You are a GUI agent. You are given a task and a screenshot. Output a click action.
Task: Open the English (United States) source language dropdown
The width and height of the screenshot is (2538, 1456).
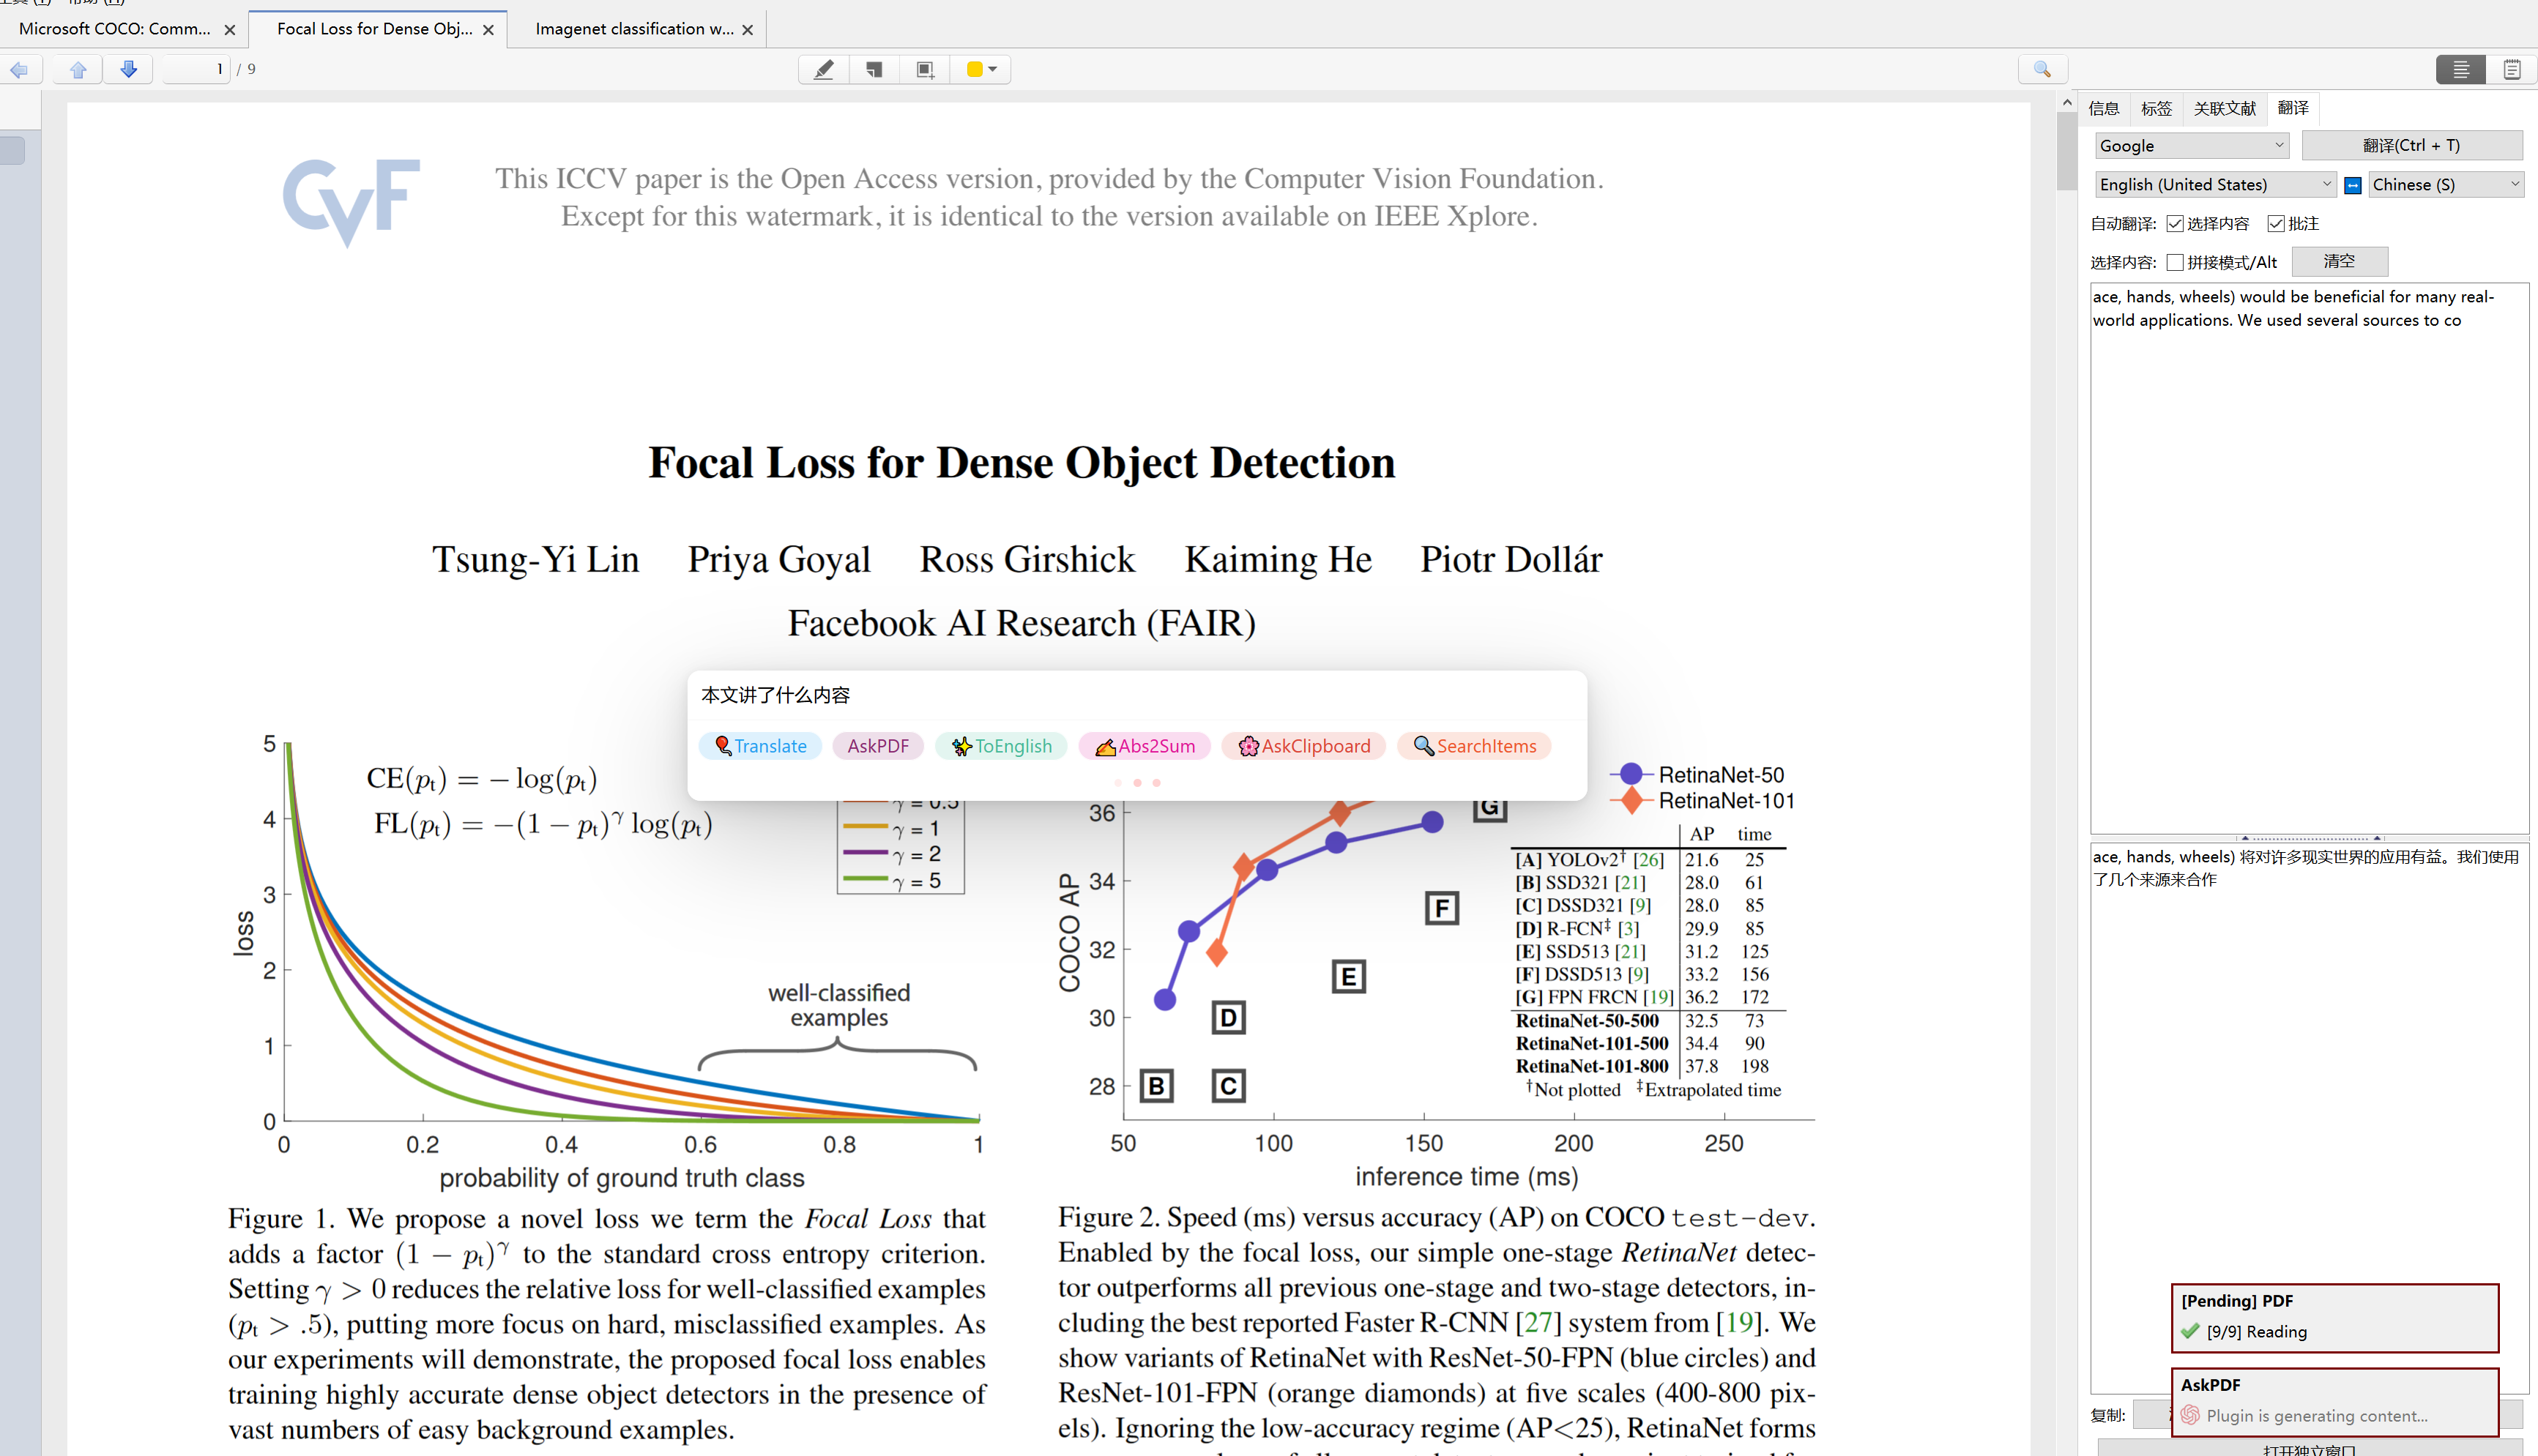click(2215, 185)
